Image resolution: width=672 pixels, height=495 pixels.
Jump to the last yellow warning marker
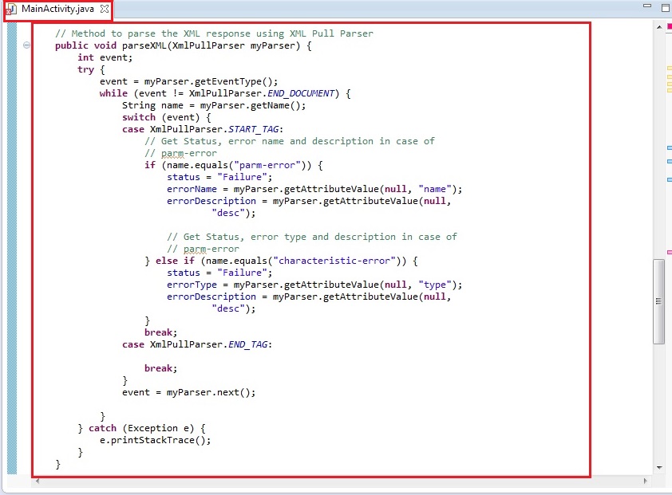(669, 89)
